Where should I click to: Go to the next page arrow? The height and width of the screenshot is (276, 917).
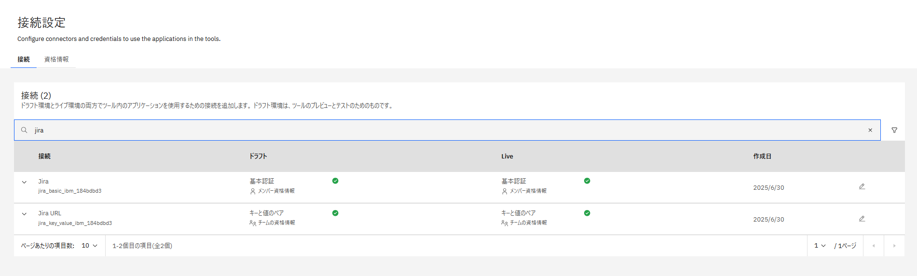(894, 246)
